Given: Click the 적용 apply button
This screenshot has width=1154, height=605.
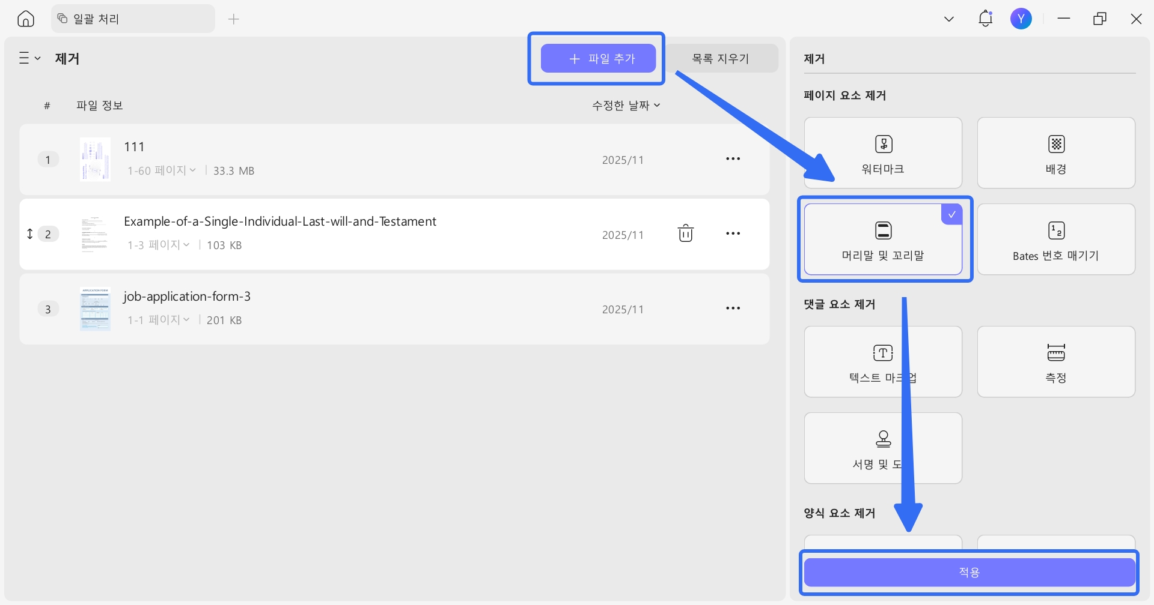Looking at the screenshot, I should coord(969,573).
